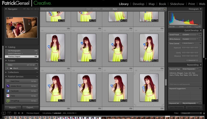Click the Sync Settings button
Viewport: 207px width, 119px height.
(x=194, y=108)
